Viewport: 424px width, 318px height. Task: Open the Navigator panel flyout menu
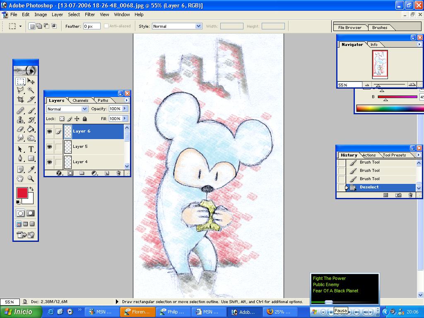pyautogui.click(x=419, y=44)
